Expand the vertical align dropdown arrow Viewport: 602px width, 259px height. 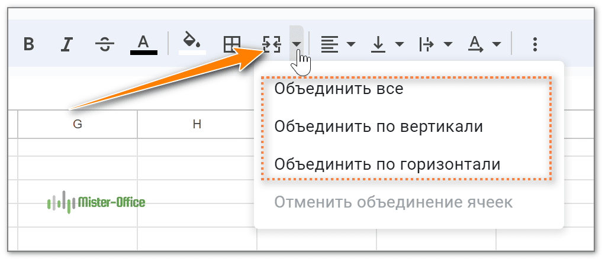coord(400,44)
